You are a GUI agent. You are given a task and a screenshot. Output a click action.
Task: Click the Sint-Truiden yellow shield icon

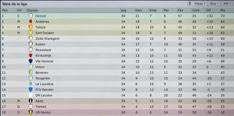point(31,33)
